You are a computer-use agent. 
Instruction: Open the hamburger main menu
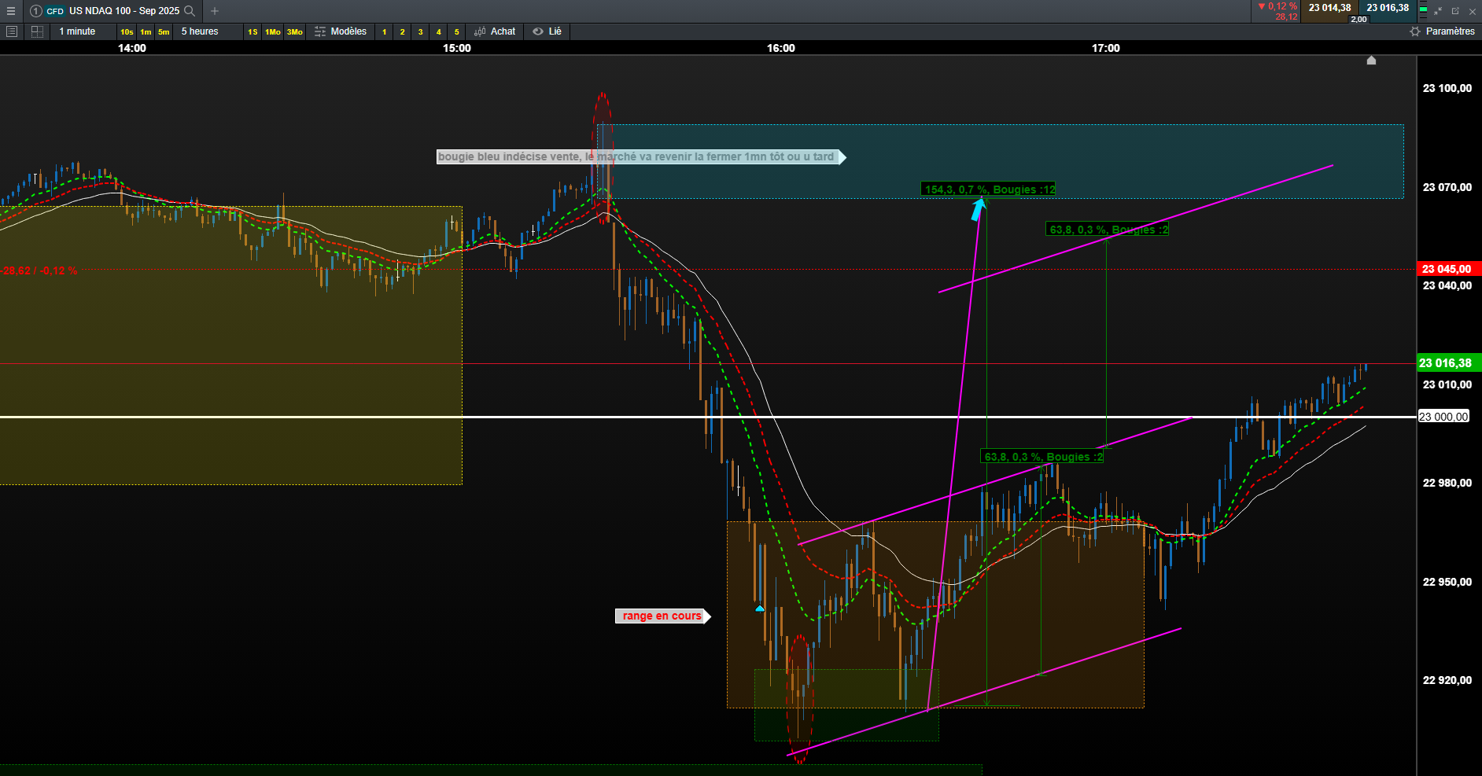[x=11, y=11]
